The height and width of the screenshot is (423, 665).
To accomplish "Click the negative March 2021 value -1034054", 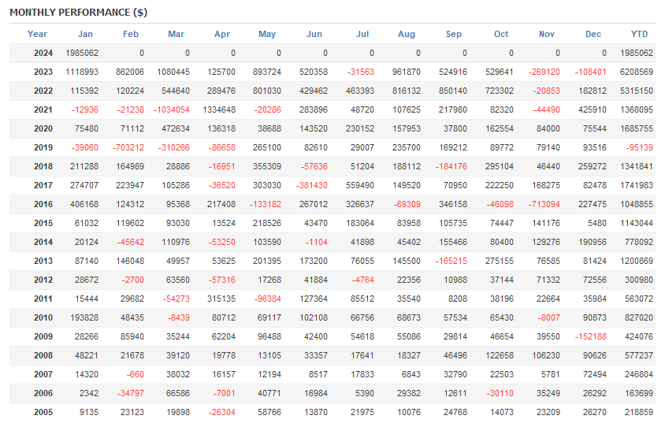I will [171, 109].
